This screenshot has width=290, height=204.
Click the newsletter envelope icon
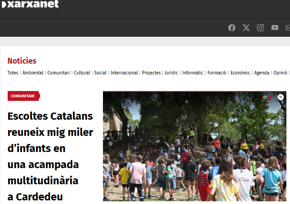(x=288, y=28)
